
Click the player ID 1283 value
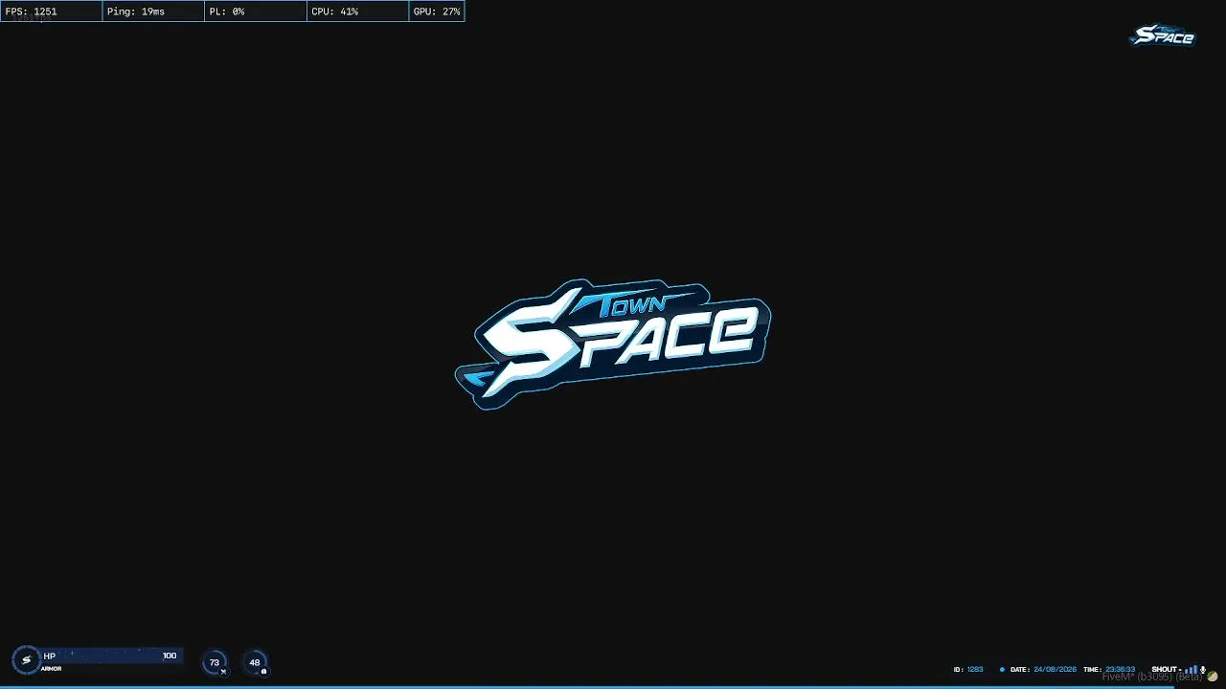click(x=975, y=670)
